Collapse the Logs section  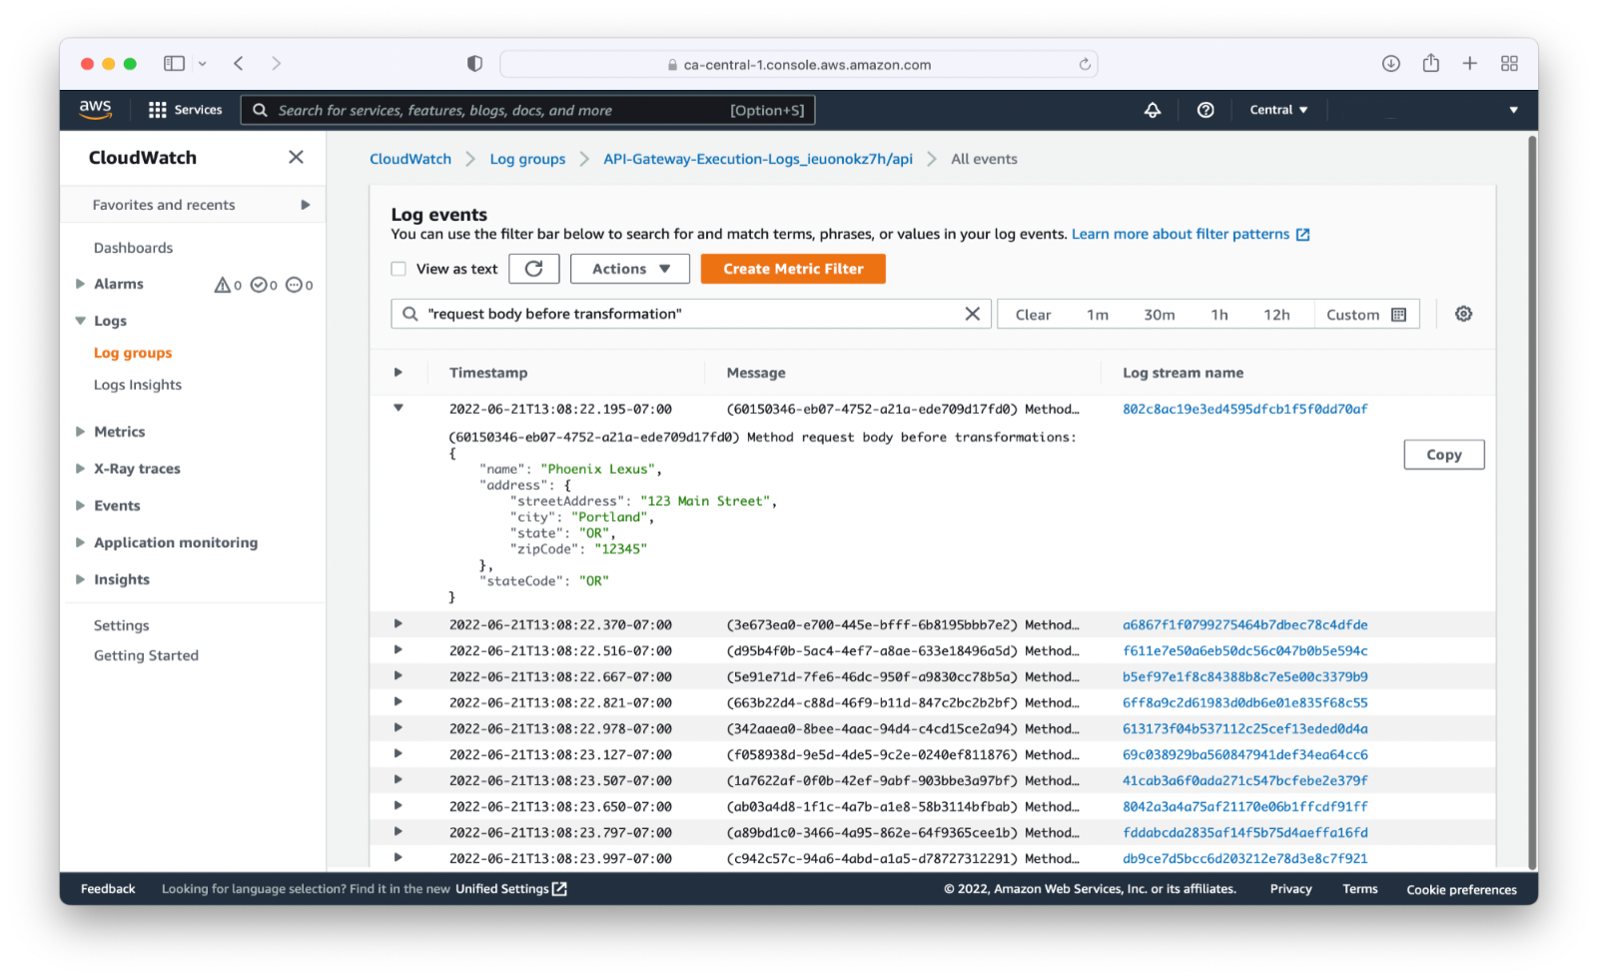(x=80, y=321)
